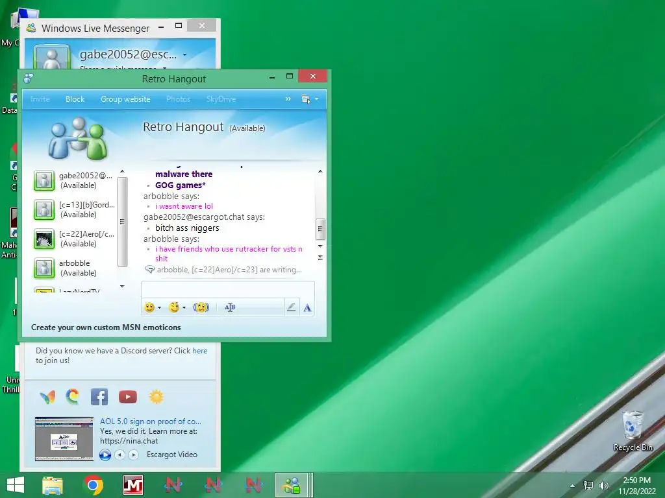665x498 pixels.
Task: Expand toolbar overflow chevron
Action: [x=288, y=99]
